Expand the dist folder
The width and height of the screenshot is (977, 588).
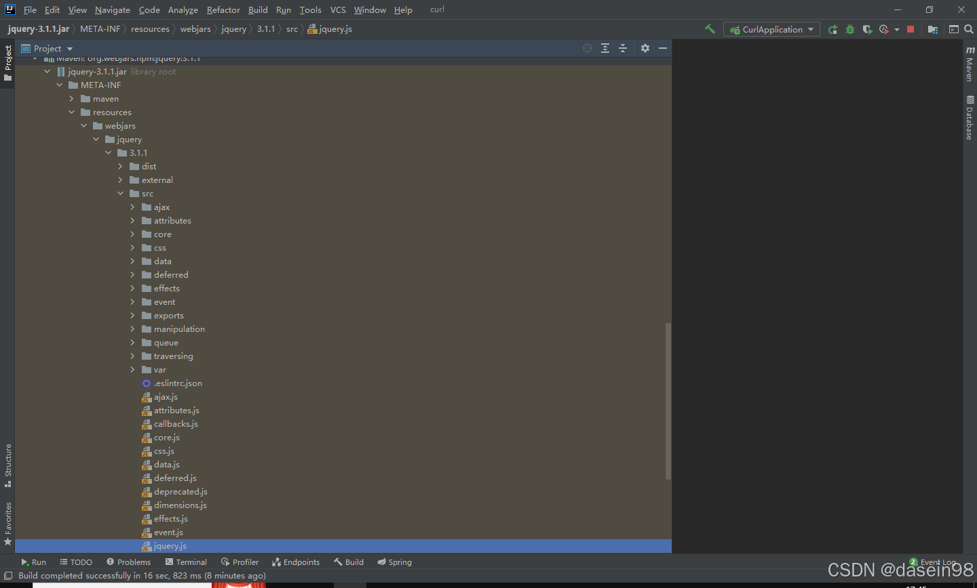point(120,166)
